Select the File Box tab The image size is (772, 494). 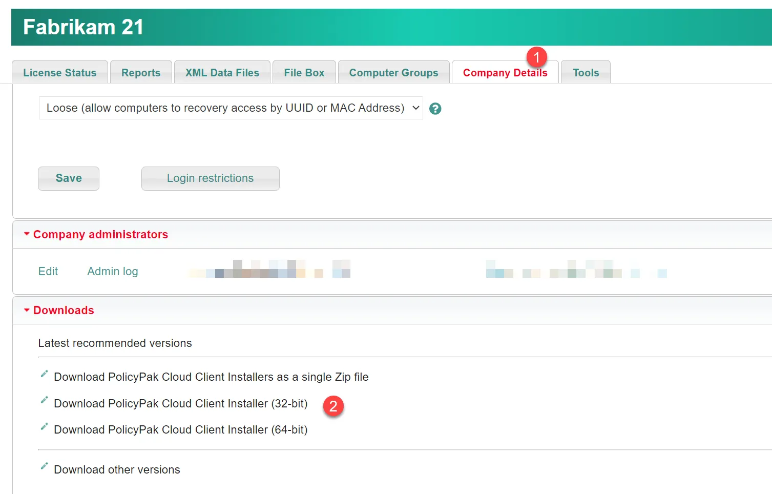(304, 73)
